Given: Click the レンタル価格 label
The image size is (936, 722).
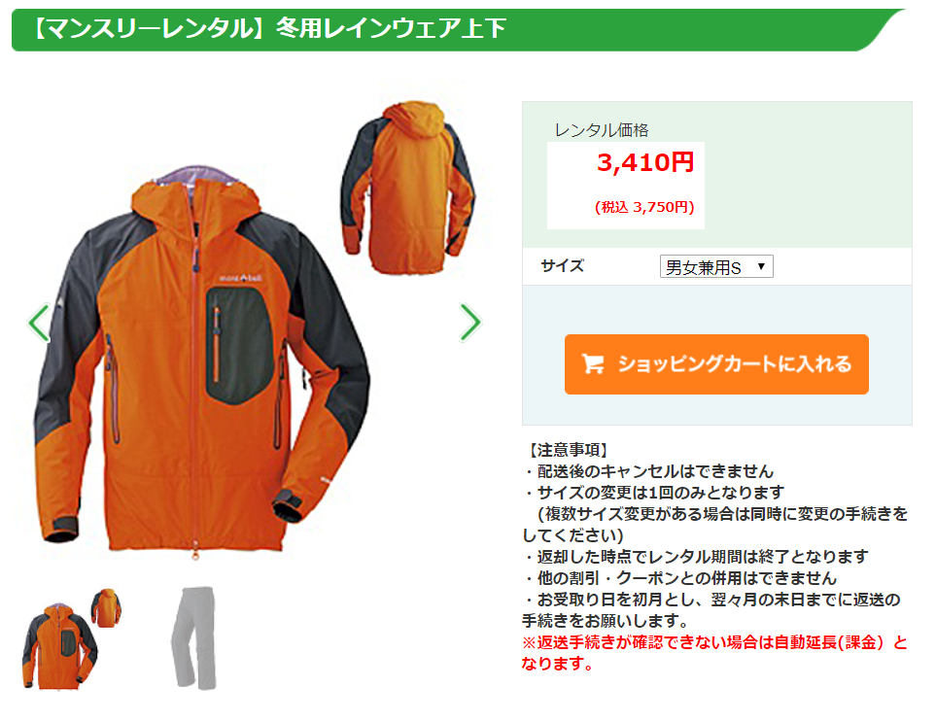Looking at the screenshot, I should click(601, 130).
